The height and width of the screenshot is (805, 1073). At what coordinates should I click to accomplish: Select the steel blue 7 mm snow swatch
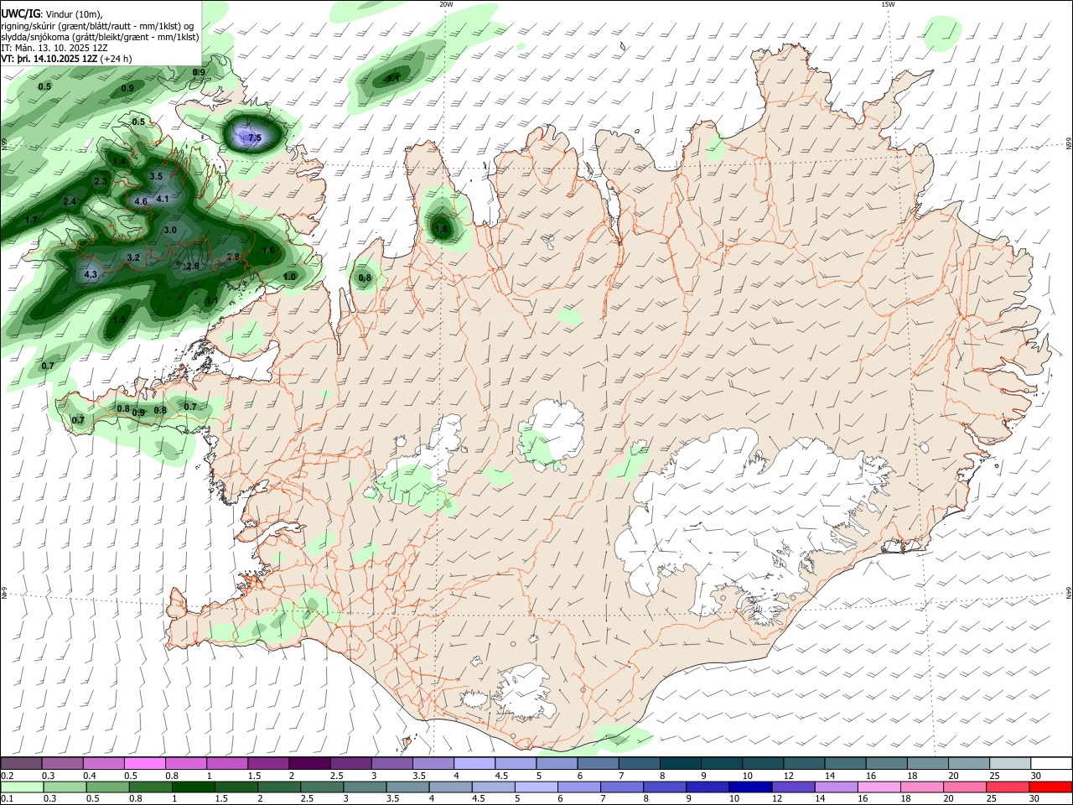click(x=640, y=763)
